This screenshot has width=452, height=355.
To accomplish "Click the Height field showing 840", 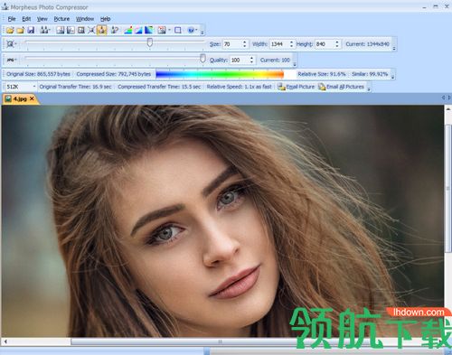I will pyautogui.click(x=325, y=44).
